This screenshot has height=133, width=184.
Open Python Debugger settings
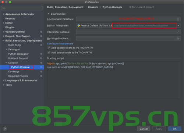pos(18,54)
